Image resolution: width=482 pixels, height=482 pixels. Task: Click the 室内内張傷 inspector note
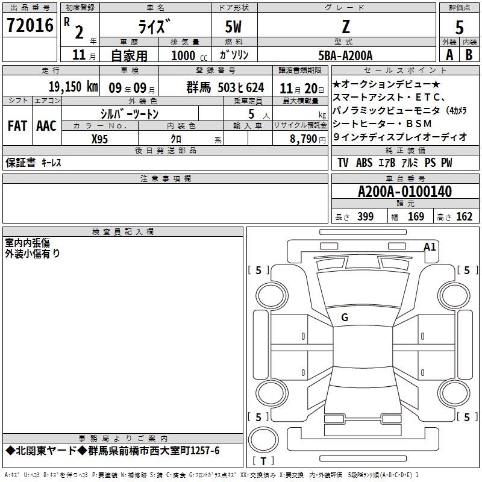(x=28, y=243)
